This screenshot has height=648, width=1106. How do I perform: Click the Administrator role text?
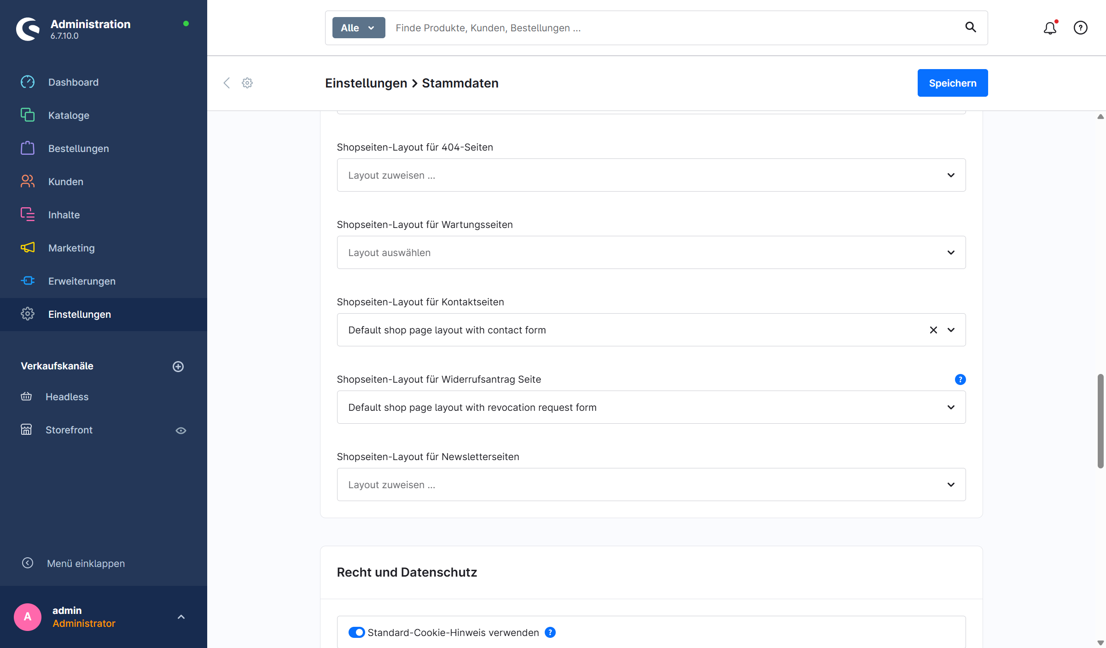point(84,624)
